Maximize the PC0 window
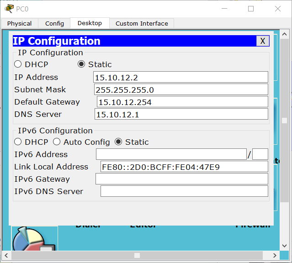The height and width of the screenshot is (263, 292). click(x=251, y=9)
